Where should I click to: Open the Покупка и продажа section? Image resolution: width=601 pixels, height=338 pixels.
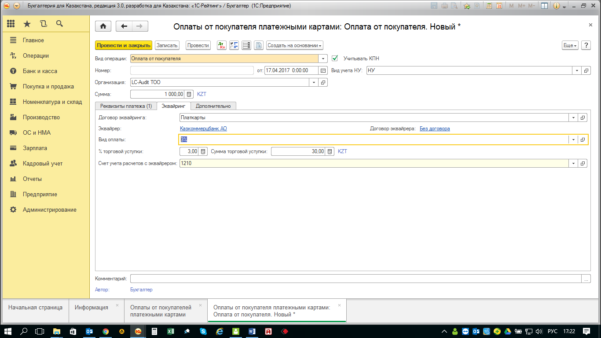[x=48, y=87]
